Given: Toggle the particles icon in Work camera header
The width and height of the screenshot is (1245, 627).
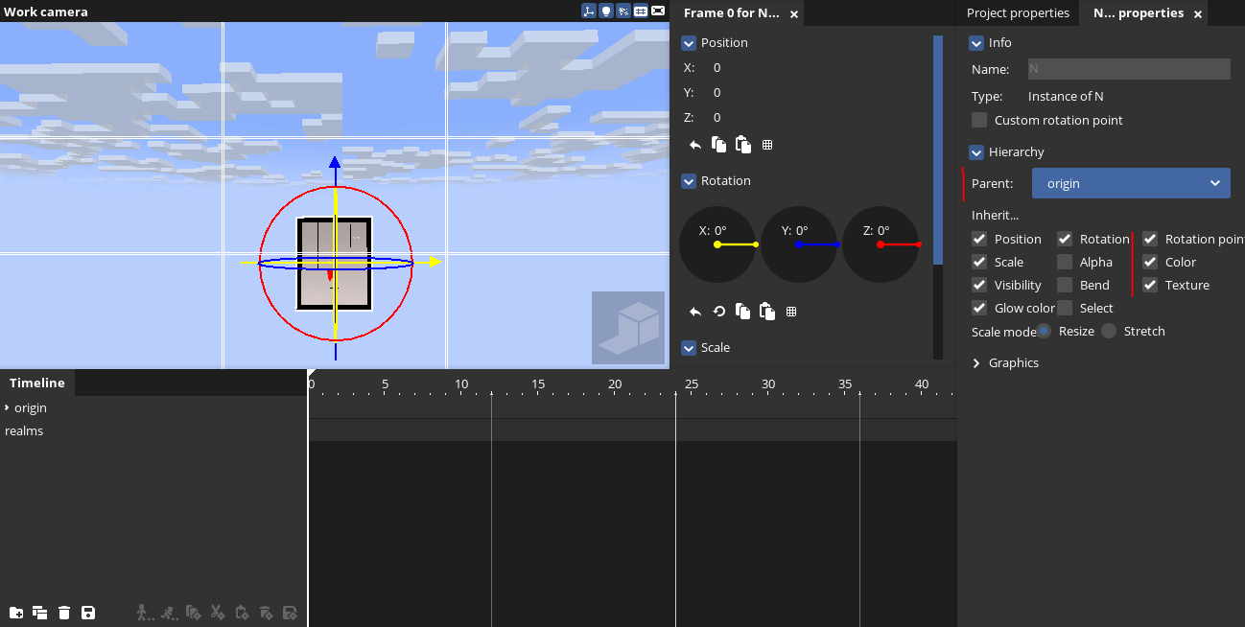Looking at the screenshot, I should (x=623, y=12).
